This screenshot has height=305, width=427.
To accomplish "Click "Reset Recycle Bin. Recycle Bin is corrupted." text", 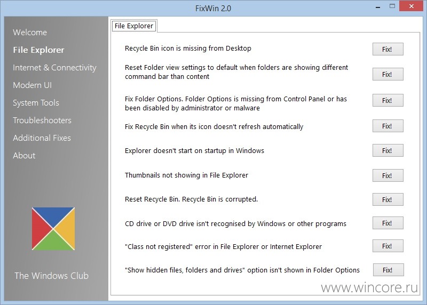I will pyautogui.click(x=191, y=199).
